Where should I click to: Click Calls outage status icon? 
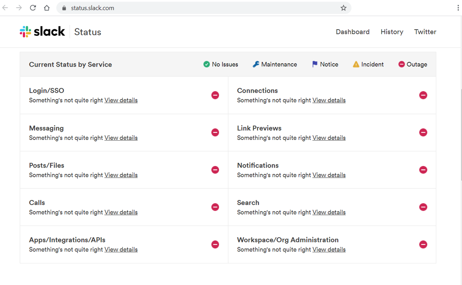click(215, 207)
